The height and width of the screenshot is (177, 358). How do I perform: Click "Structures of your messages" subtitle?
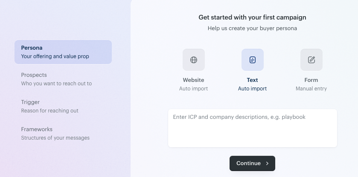coord(55,138)
